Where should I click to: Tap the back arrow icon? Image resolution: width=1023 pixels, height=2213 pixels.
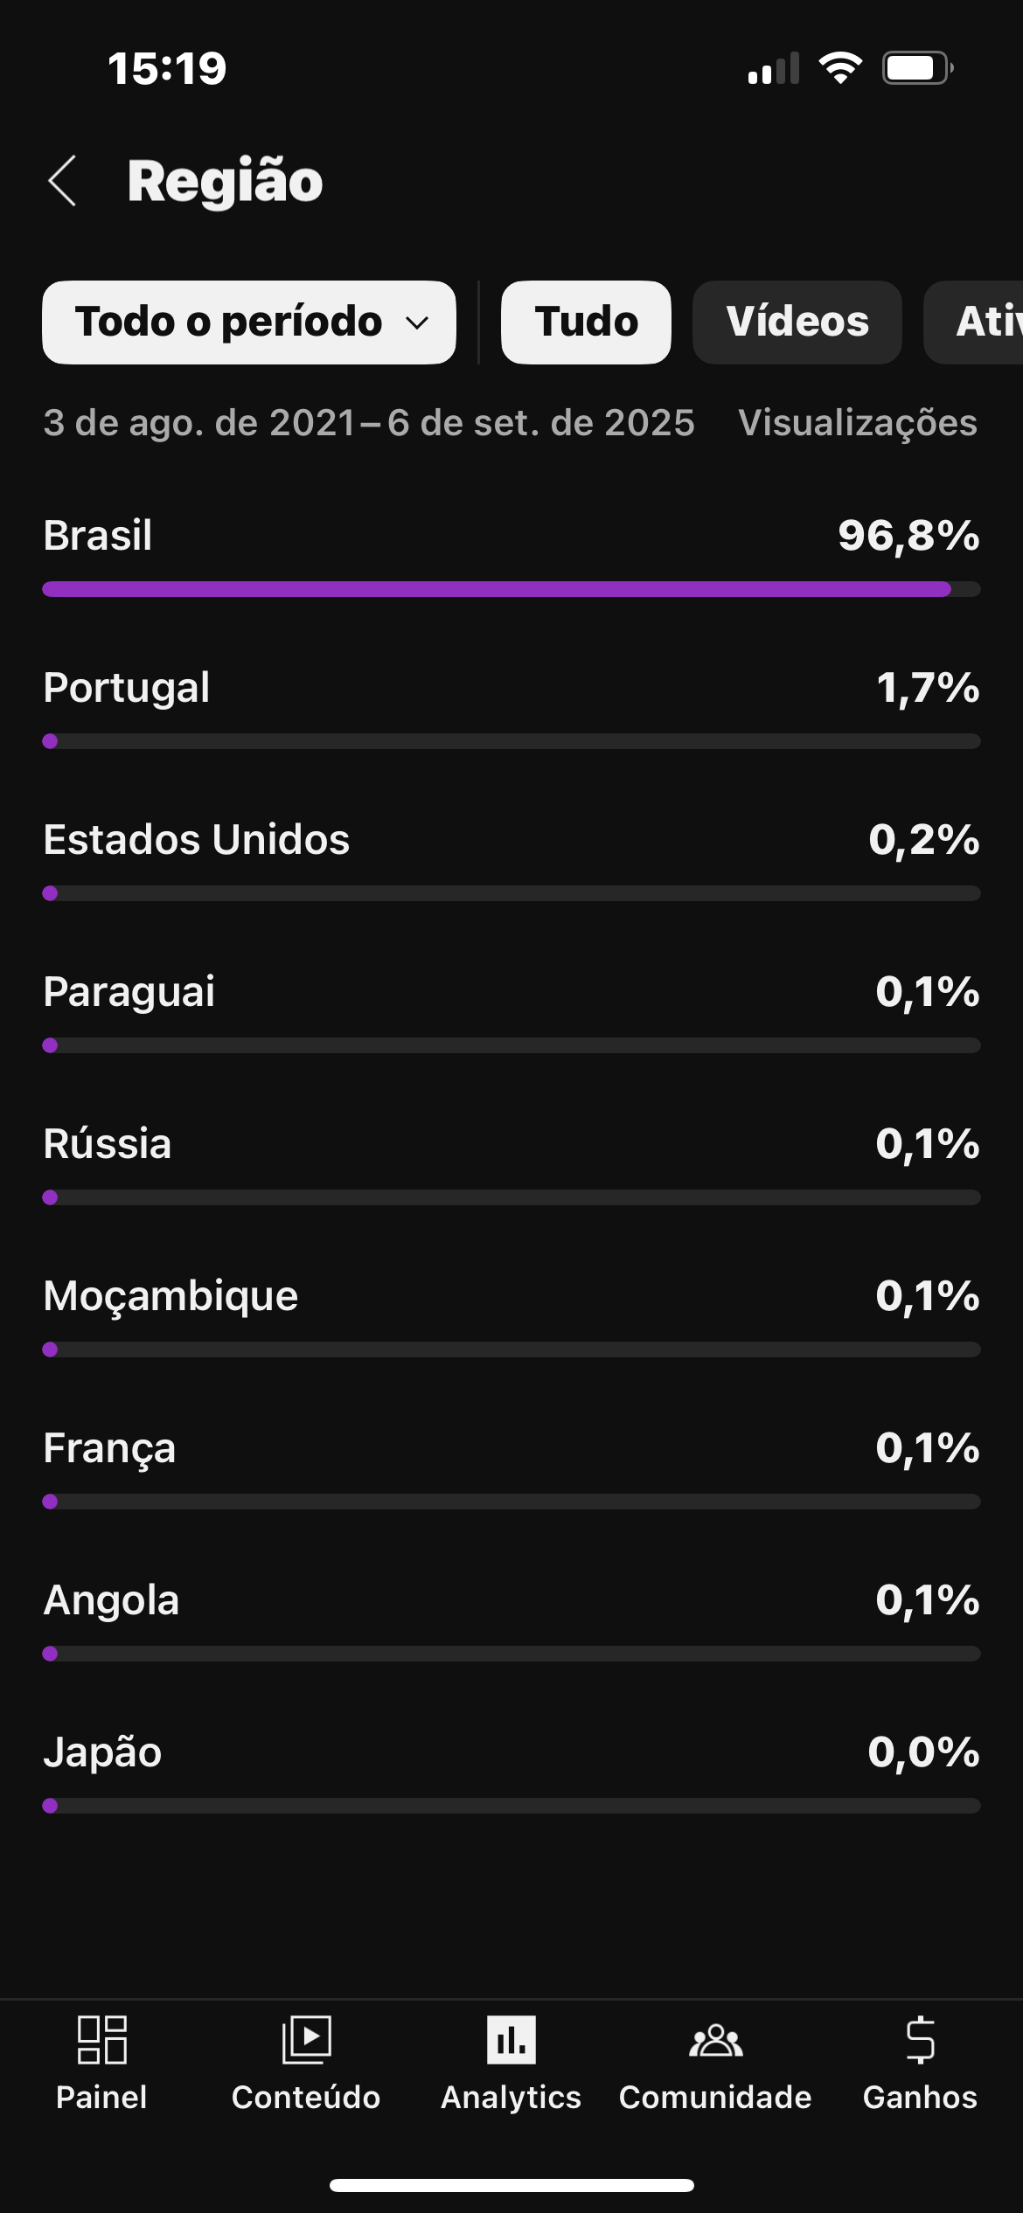pos(63,181)
